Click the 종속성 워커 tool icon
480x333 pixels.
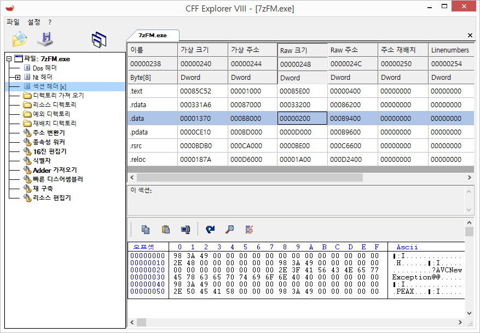[27, 142]
